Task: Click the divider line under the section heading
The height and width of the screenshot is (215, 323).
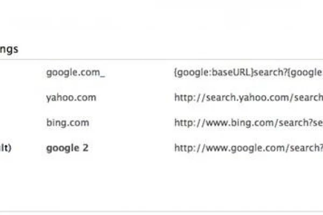Action: click(161, 59)
